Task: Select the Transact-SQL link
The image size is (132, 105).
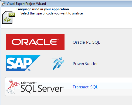Action: [85, 87]
